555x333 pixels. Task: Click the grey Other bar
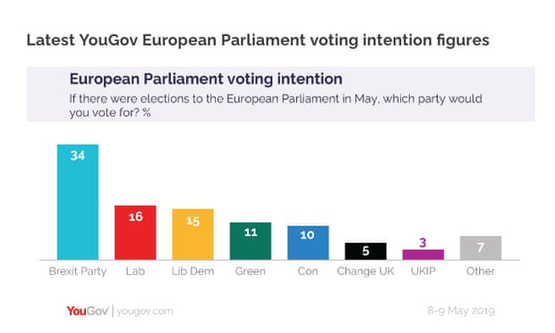click(x=481, y=248)
